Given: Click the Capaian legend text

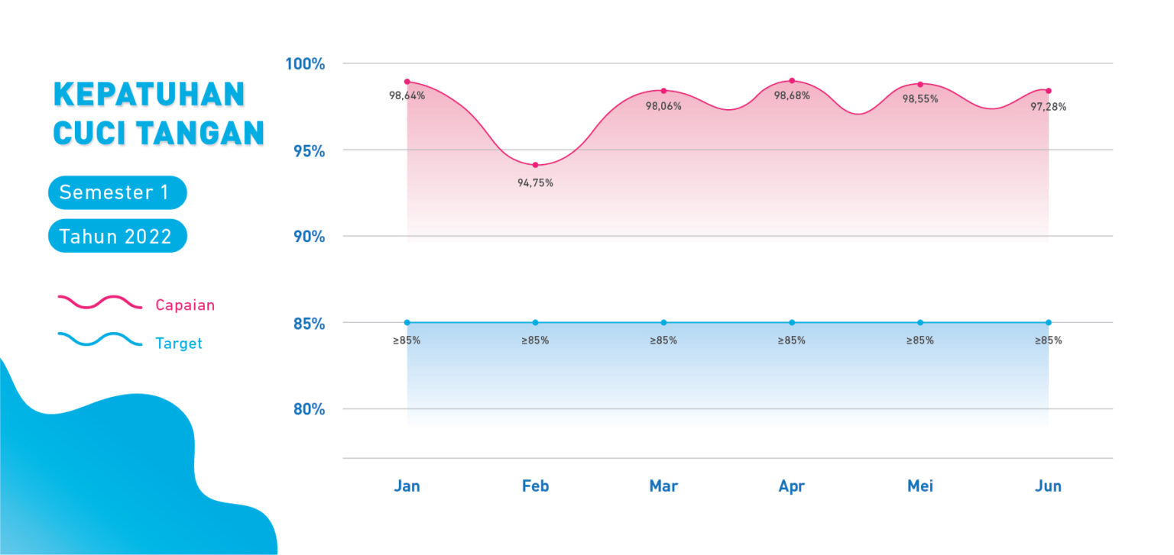Looking at the screenshot, I should (x=185, y=305).
